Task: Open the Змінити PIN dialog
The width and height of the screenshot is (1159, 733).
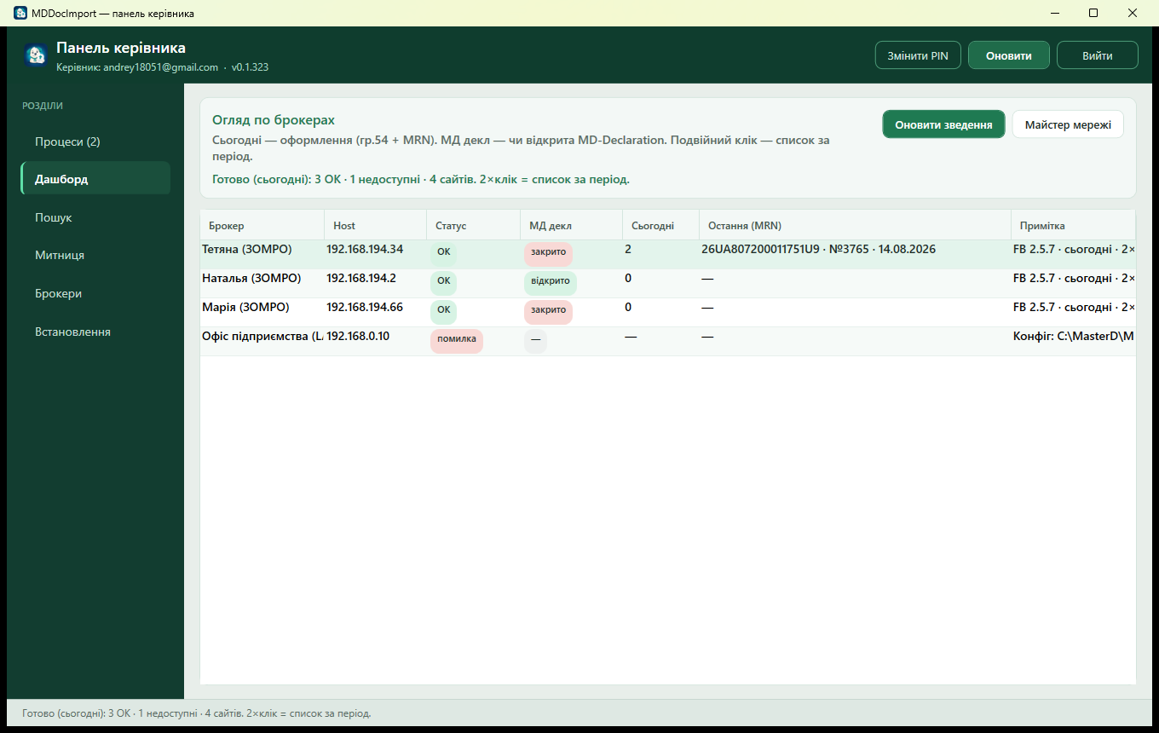Action: (x=918, y=55)
